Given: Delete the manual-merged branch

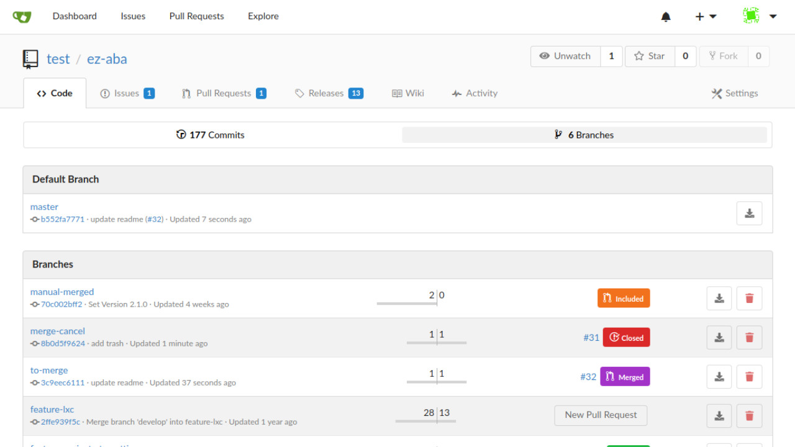Looking at the screenshot, I should [x=749, y=299].
